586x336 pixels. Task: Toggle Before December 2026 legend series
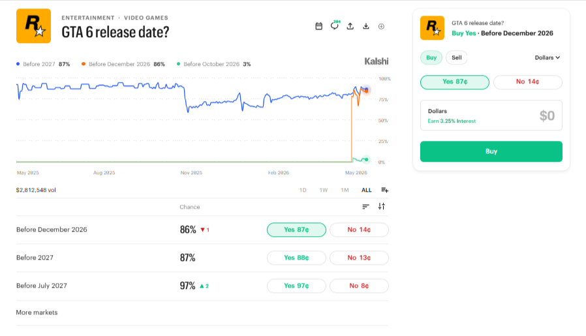pos(123,65)
